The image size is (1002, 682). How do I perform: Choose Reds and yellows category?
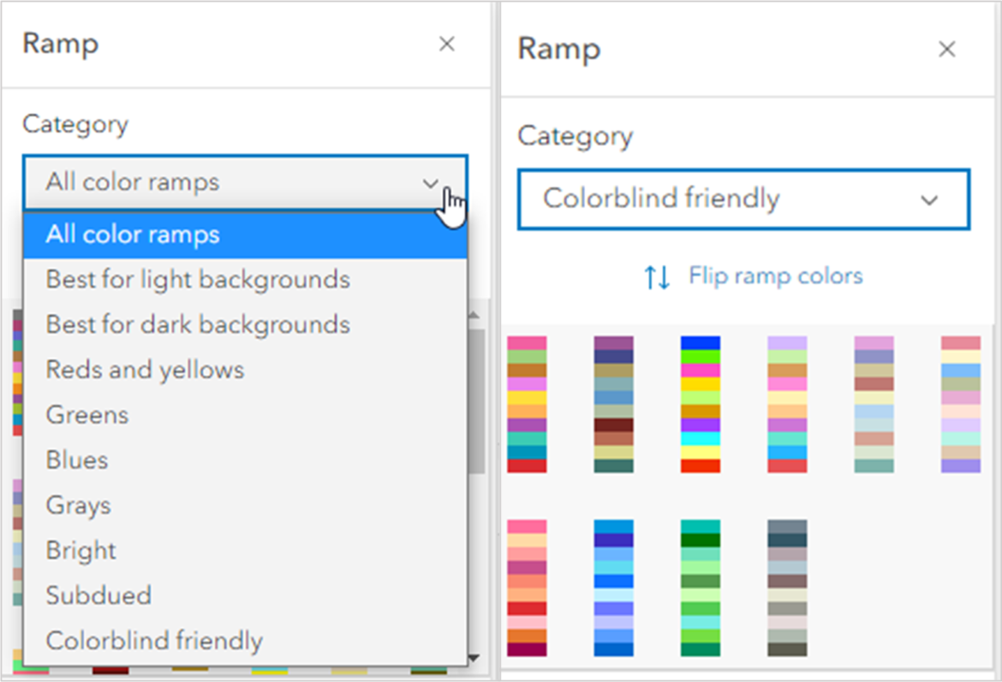pyautogui.click(x=145, y=371)
